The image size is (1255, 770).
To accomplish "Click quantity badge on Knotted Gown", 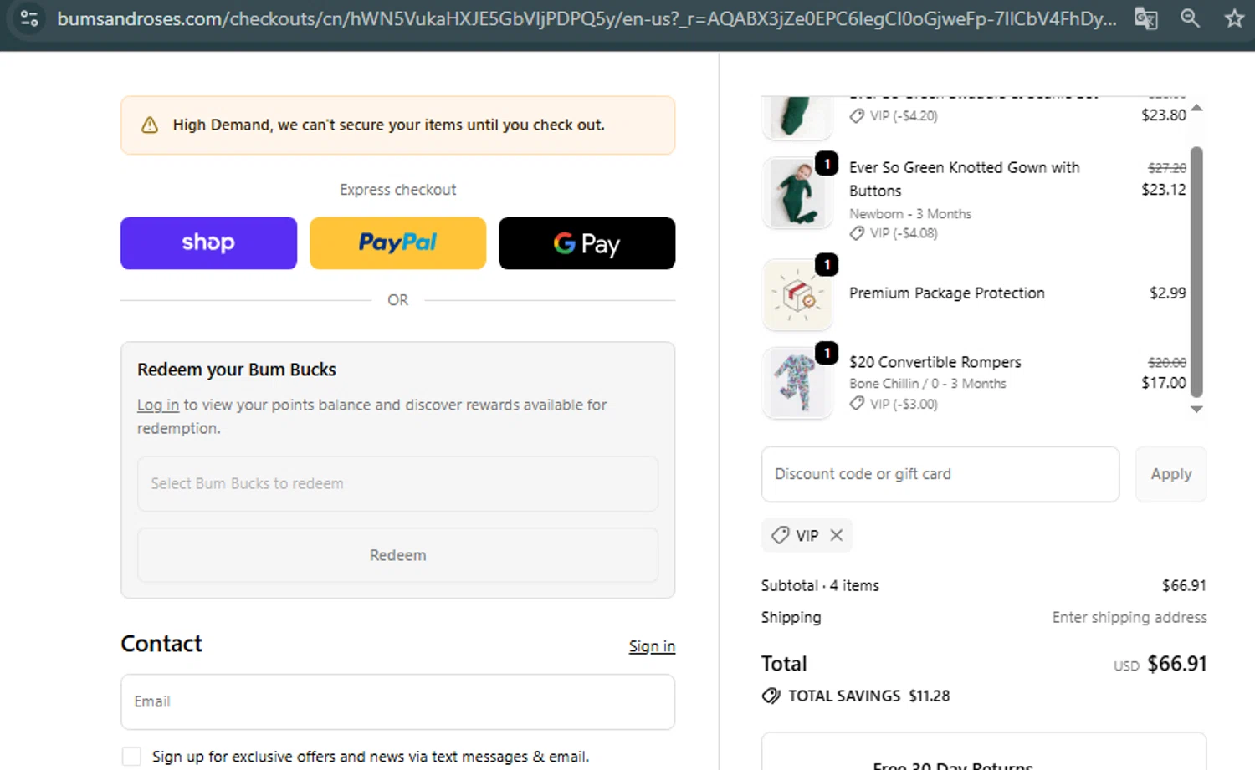I will coord(827,163).
